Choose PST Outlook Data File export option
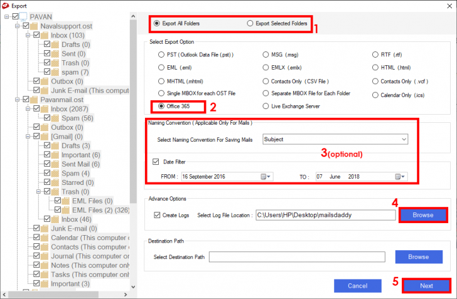 [161, 55]
